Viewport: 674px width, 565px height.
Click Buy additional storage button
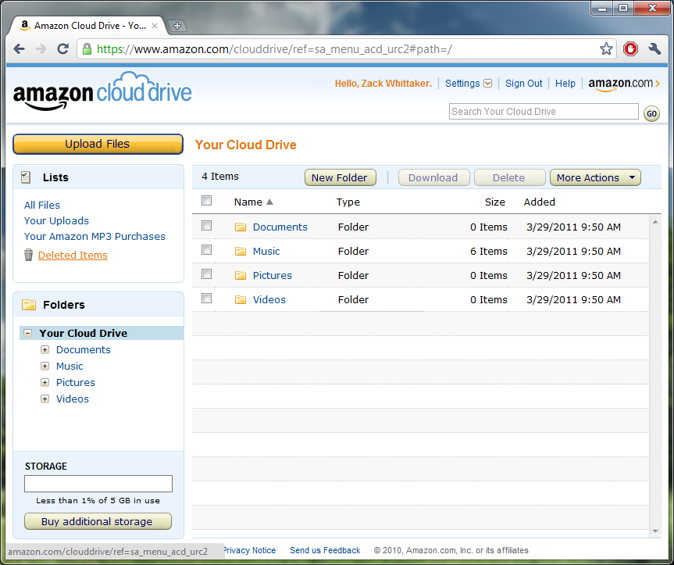98,521
